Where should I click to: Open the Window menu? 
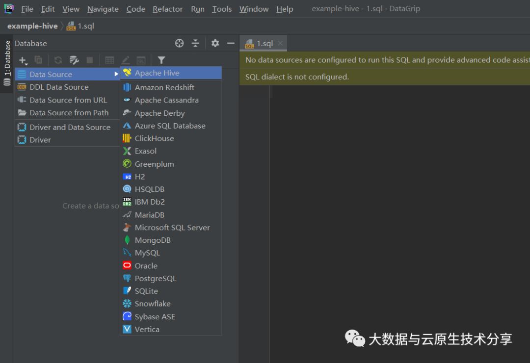[x=254, y=9]
